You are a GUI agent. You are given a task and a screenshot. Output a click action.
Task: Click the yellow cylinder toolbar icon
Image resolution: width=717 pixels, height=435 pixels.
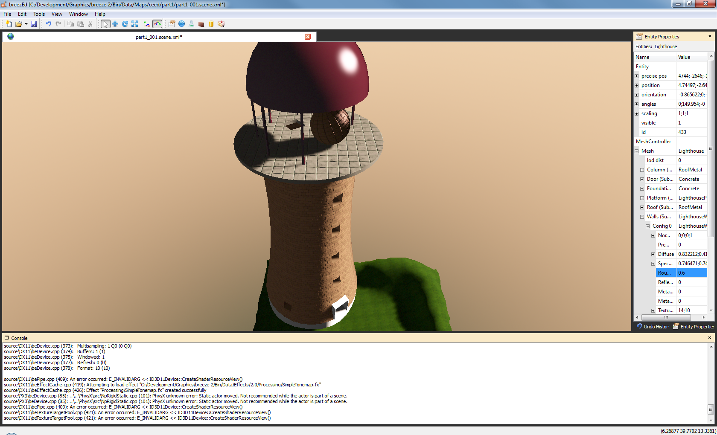211,24
